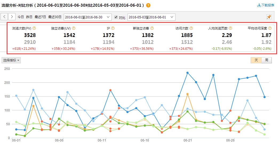Click the help icon next to 独立访客(UV)
Viewport: 280px width, 146px height.
click(74, 28)
